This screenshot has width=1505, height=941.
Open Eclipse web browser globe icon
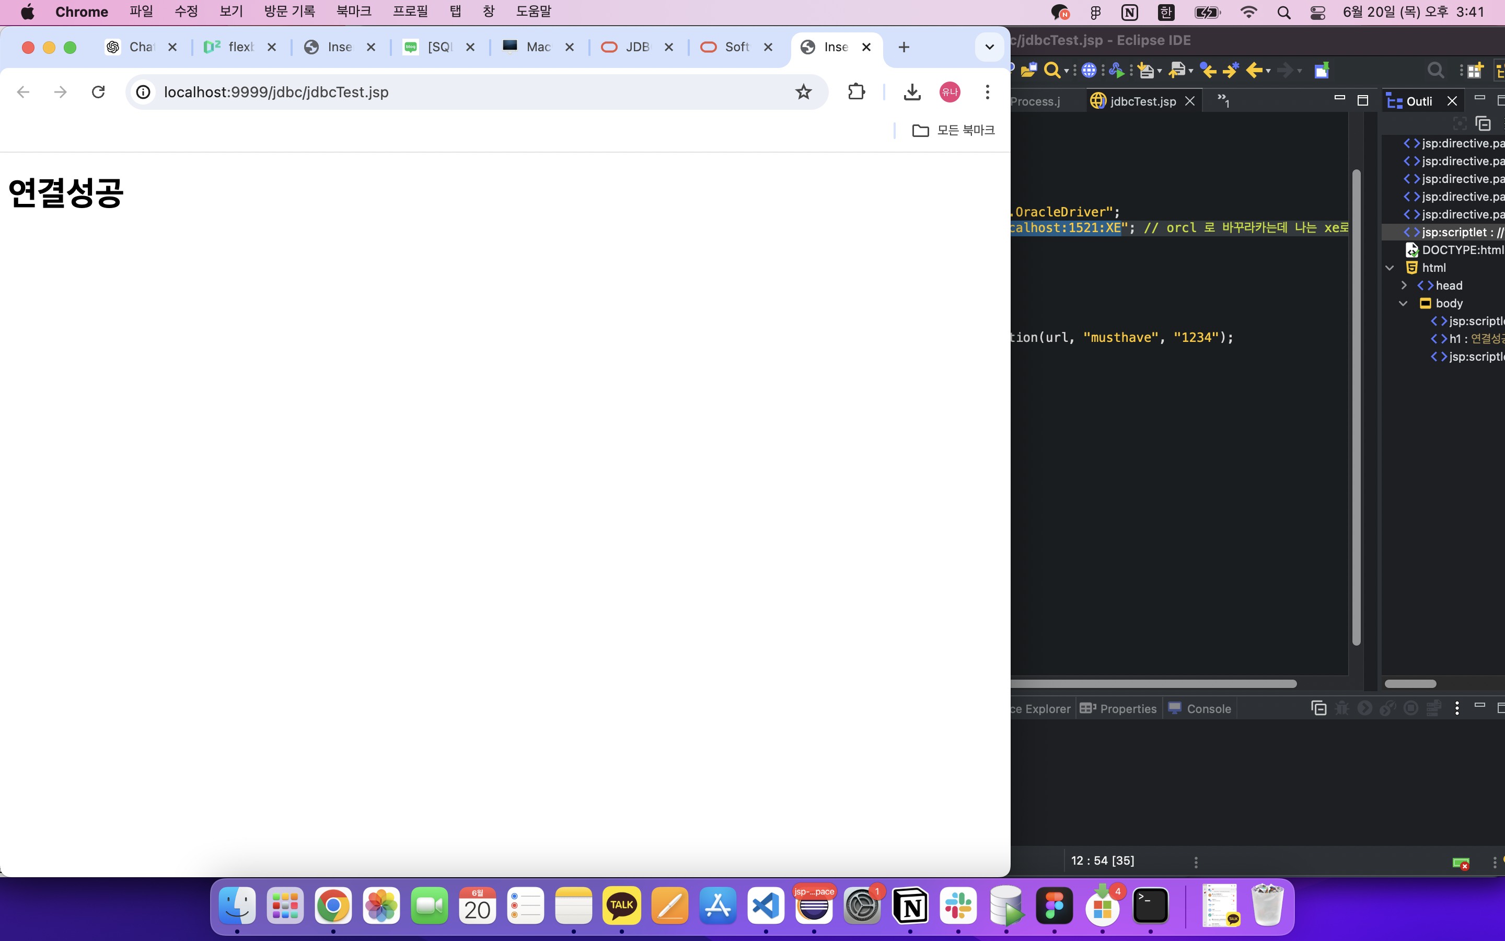[1089, 71]
